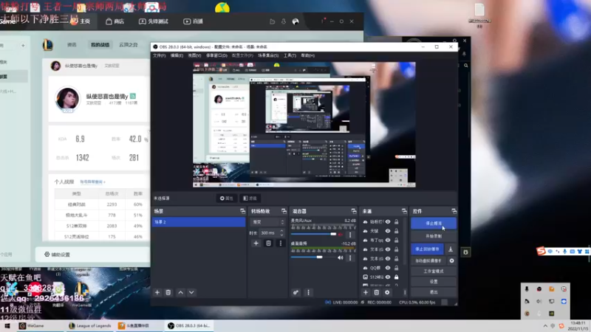Click the League of Legends logo in WeGame

(48, 45)
